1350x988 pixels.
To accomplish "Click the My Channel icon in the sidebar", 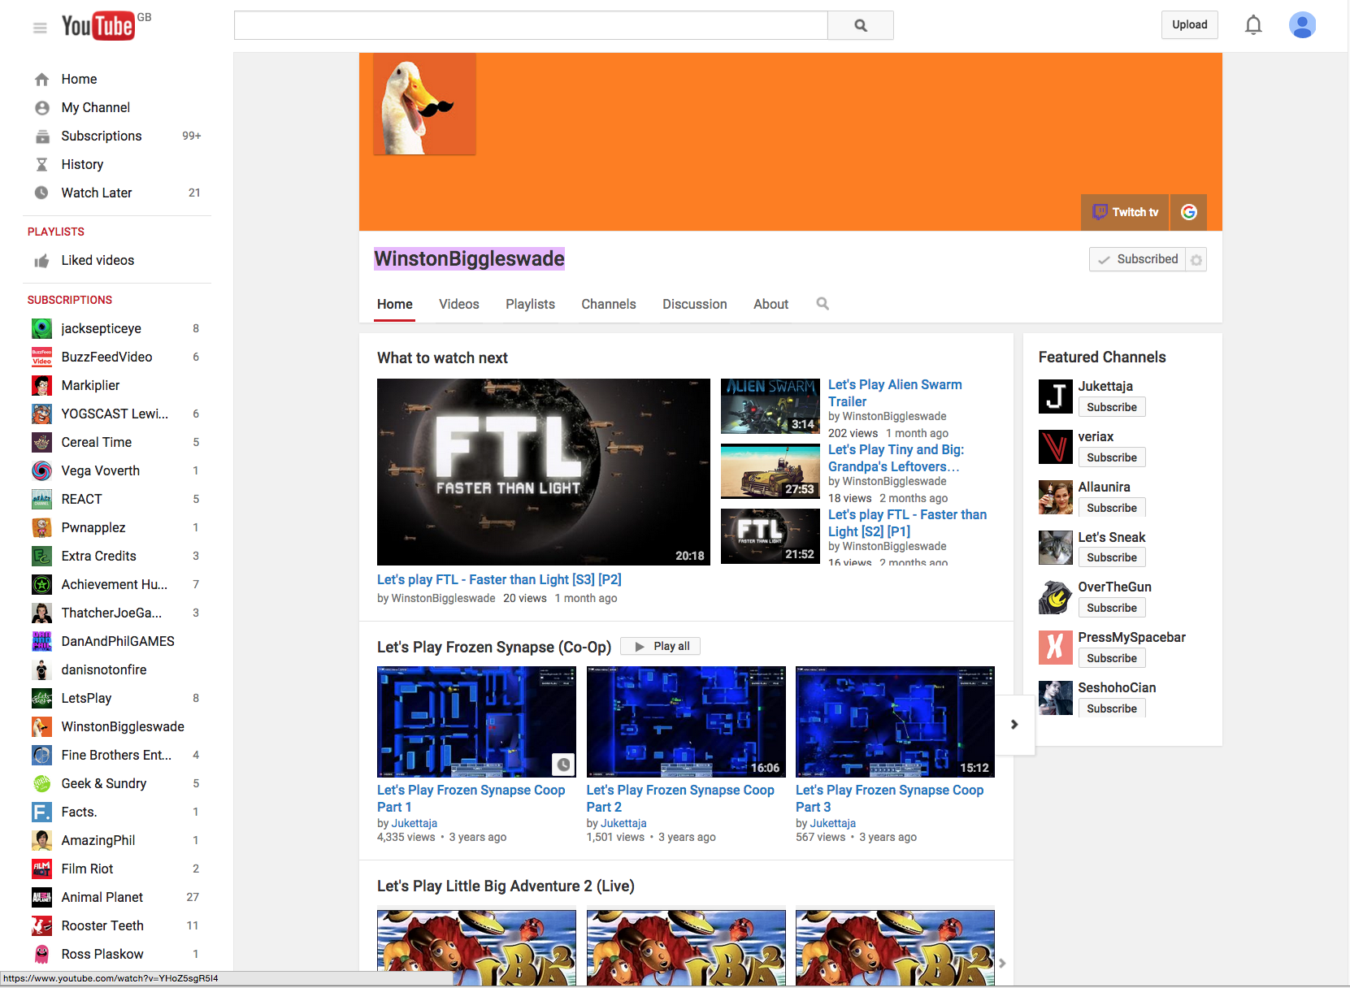I will pos(42,107).
